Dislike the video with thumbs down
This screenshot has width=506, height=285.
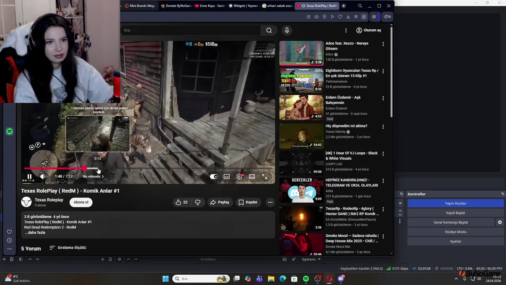pos(198,202)
